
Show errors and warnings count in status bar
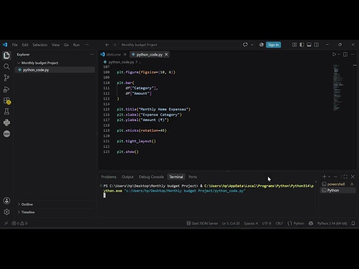coord(20,223)
